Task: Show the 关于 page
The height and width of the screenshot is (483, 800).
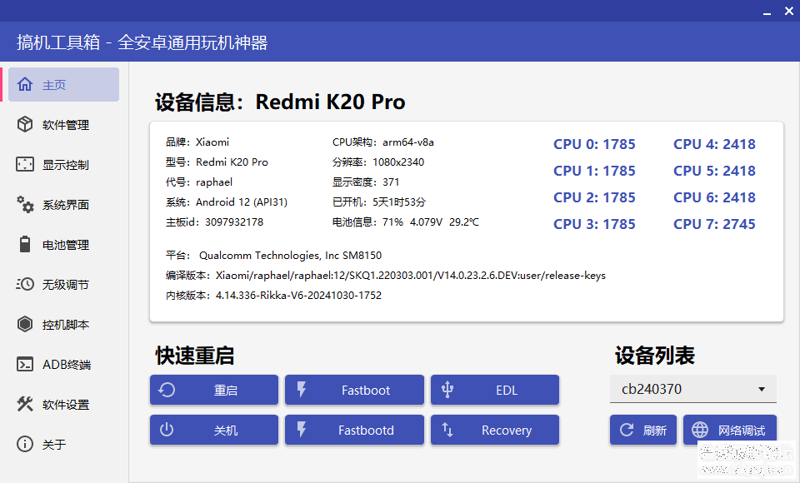Action: [x=64, y=444]
